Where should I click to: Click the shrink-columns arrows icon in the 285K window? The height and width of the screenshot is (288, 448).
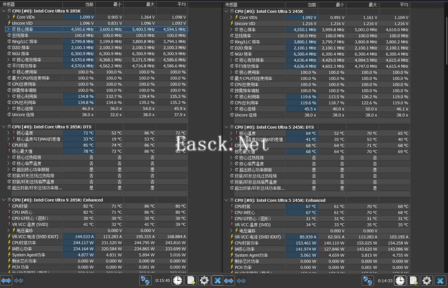[x=19, y=281]
